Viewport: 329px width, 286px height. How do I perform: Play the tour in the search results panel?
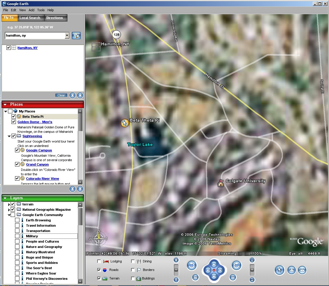(72, 95)
